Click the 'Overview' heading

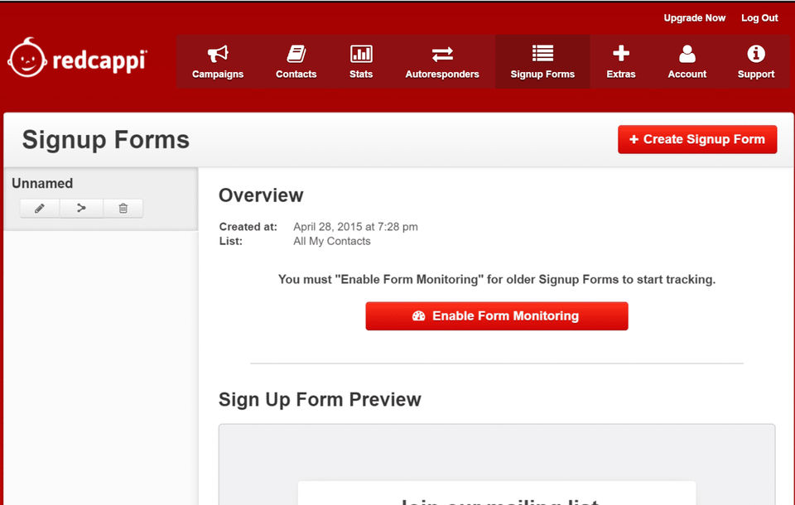(261, 195)
